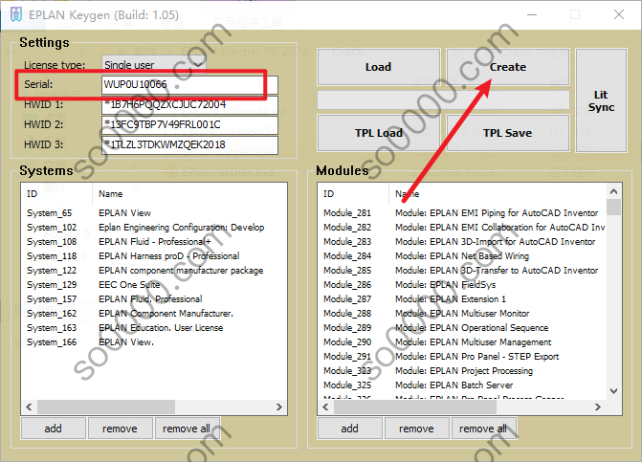Click the Create button
This screenshot has width=642, height=462.
508,67
